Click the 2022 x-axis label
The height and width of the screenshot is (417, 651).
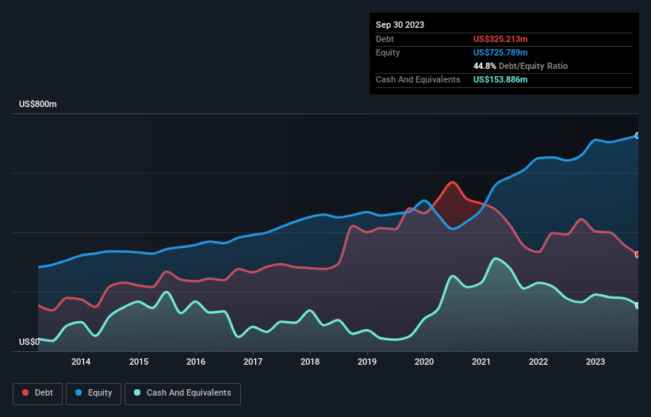click(x=538, y=362)
